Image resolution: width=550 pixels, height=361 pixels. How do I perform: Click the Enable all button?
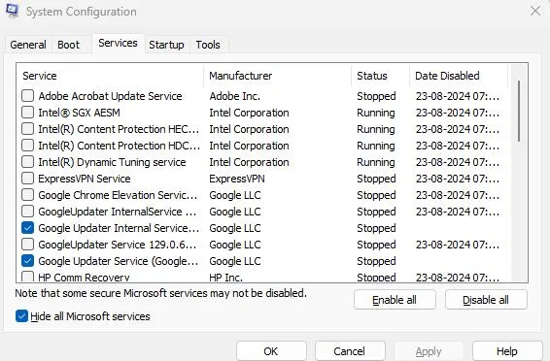(395, 300)
